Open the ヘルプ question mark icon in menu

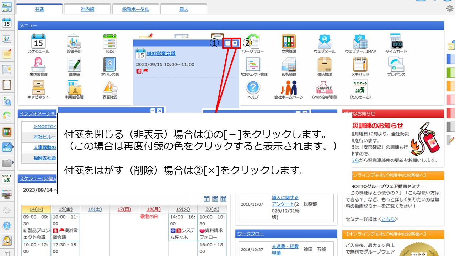point(253,87)
